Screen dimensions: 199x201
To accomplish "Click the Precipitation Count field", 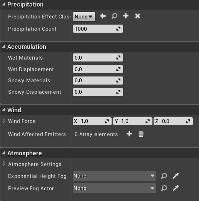I will pos(98,29).
